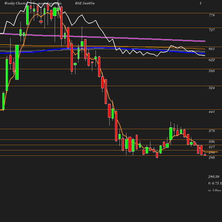Click the 583 price axis label
Viewport: 222px width, 222px height.
[212, 71]
